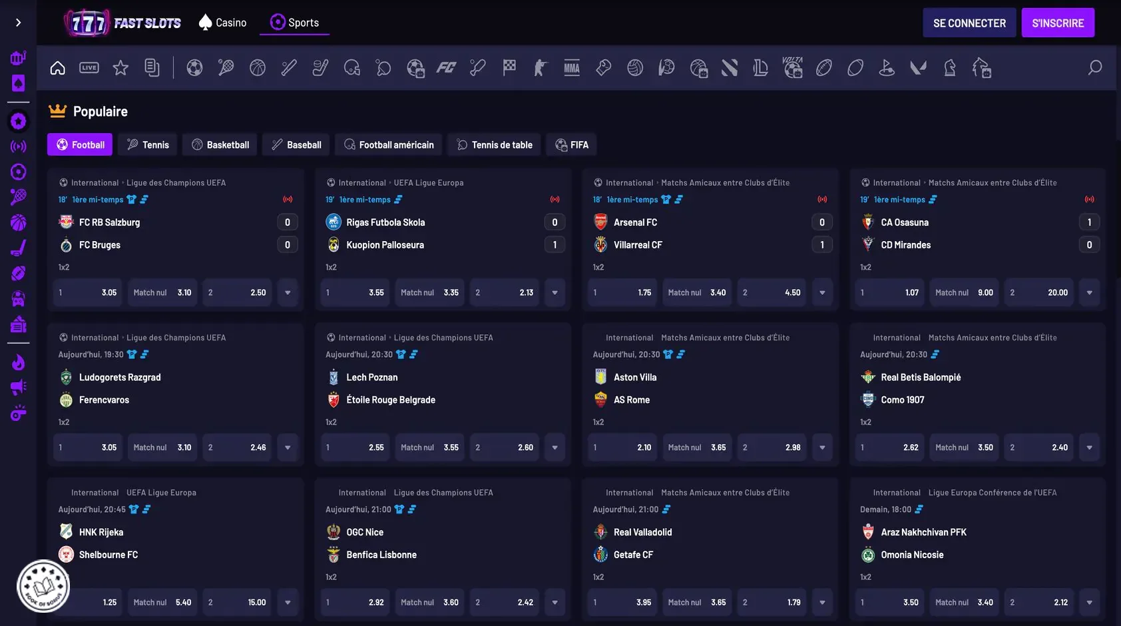Viewport: 1121px width, 626px height.
Task: Open the spade card icon in sidebar
Action: tap(18, 83)
